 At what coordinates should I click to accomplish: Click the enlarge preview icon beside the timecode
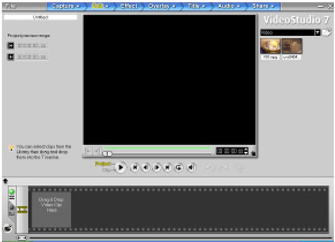(254, 153)
